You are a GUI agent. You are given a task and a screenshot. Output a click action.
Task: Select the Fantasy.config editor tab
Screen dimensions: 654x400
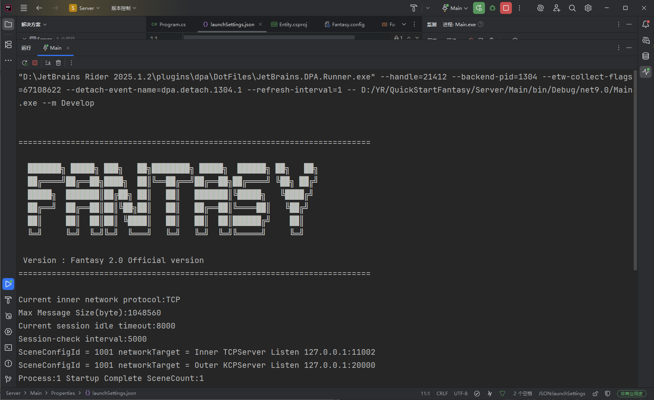click(344, 24)
